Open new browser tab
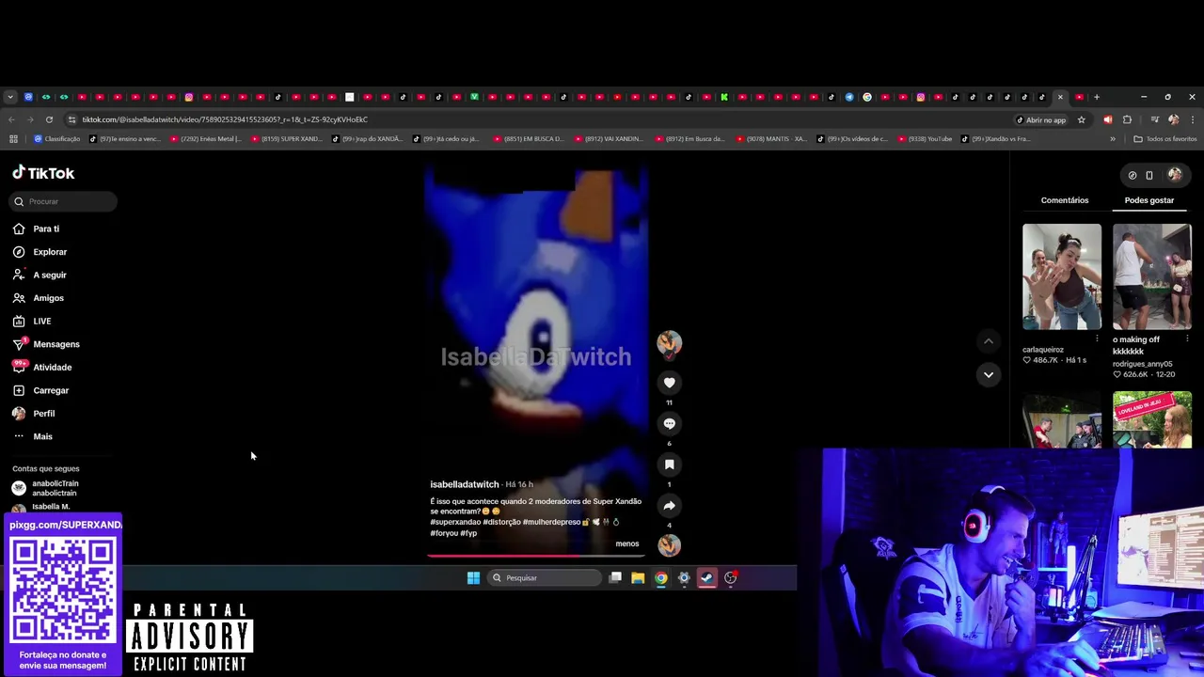Viewport: 1204px width, 677px height. 1096,97
